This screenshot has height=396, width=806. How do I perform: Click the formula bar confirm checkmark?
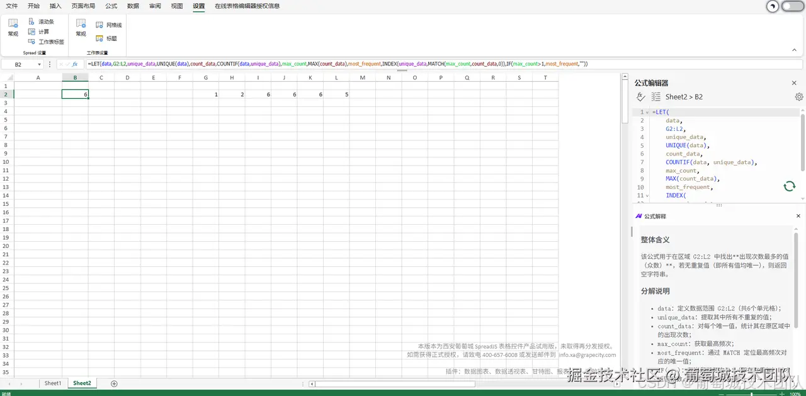[67, 64]
